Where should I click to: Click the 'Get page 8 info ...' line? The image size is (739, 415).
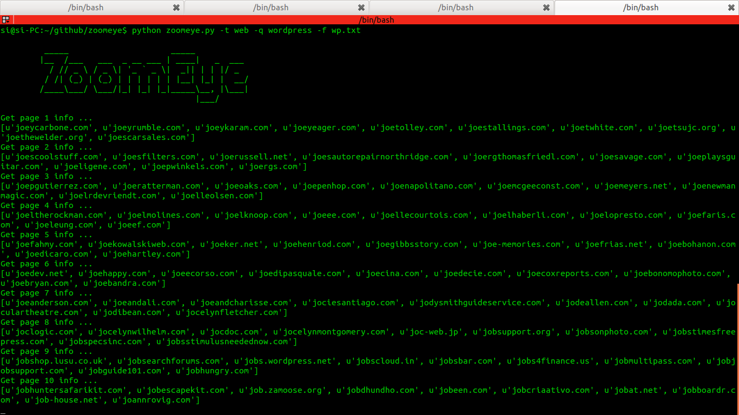[x=47, y=322]
